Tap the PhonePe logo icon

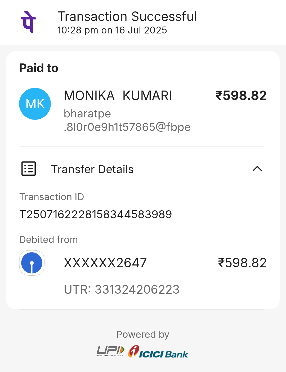click(x=28, y=22)
